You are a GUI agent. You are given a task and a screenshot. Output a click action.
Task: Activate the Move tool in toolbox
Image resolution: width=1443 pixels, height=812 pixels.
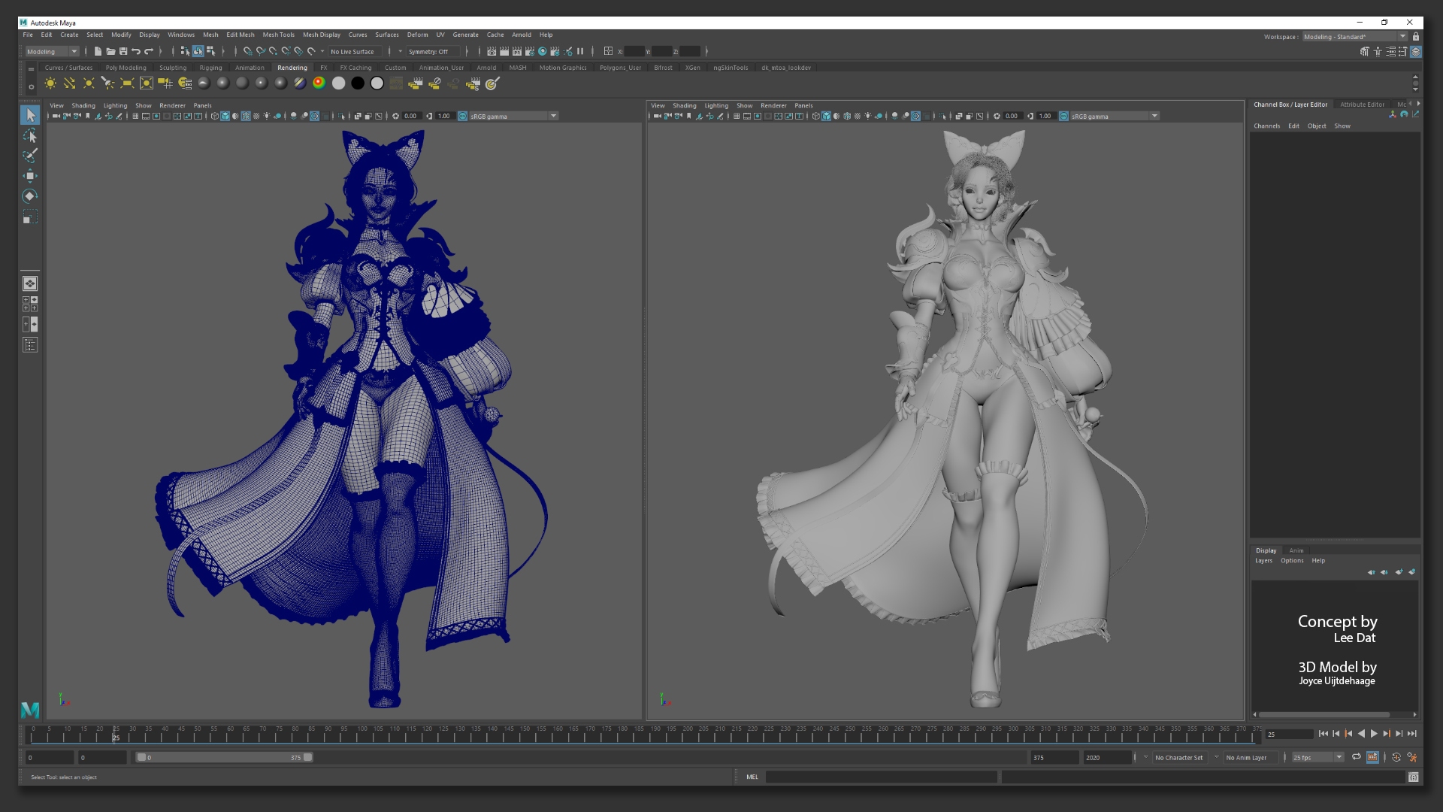30,176
